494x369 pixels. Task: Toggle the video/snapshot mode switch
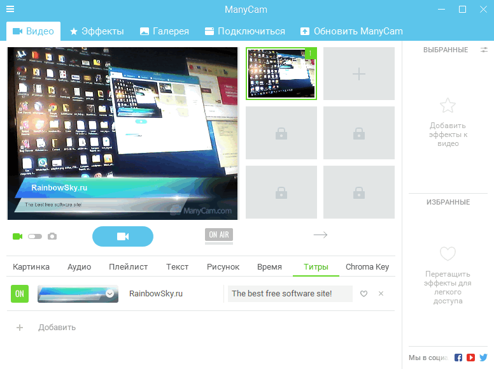coord(35,236)
